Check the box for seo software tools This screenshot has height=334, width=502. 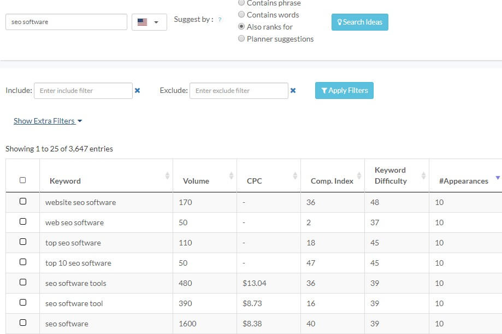tap(23, 282)
